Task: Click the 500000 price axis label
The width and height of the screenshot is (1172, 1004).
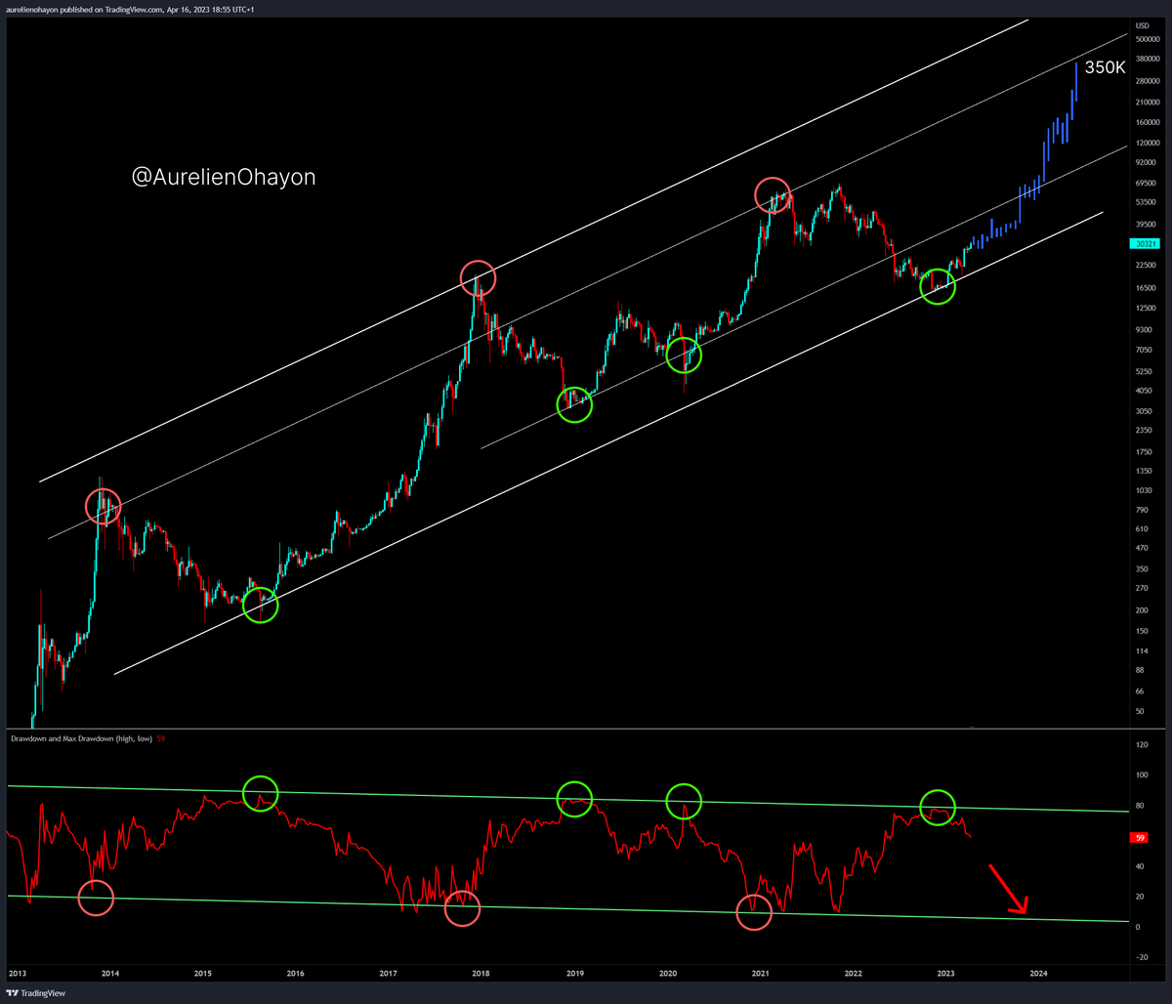Action: click(1148, 39)
